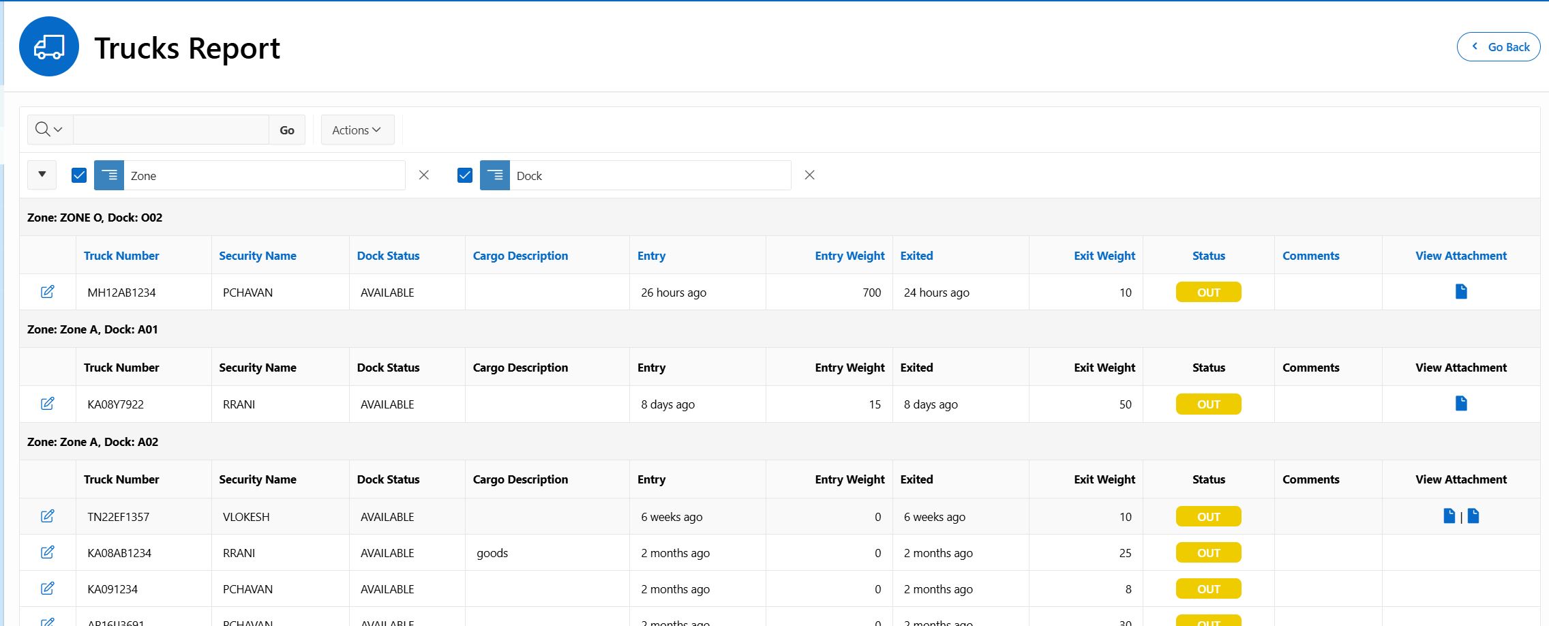Screen dimensions: 1549x626
Task: Collapse the report settings triangle
Action: click(x=42, y=175)
